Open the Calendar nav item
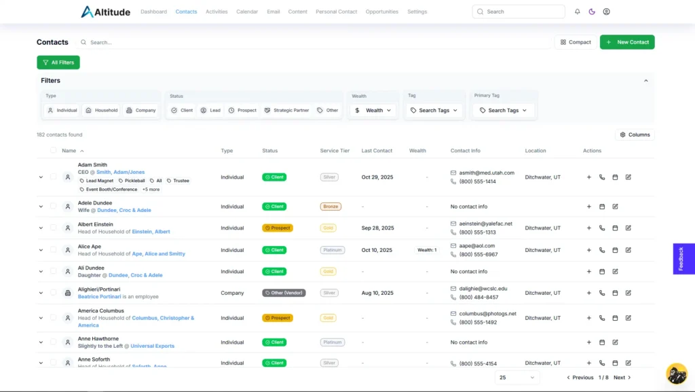The image size is (695, 392). pos(247,12)
